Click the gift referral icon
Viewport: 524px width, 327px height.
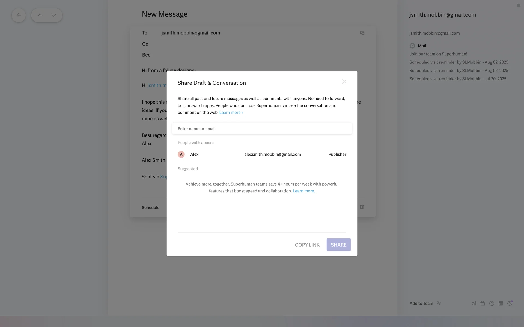pos(483,303)
